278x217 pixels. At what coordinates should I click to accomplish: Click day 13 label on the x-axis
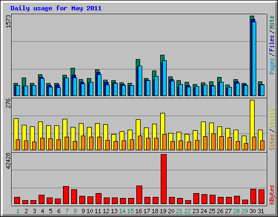click(x=114, y=211)
